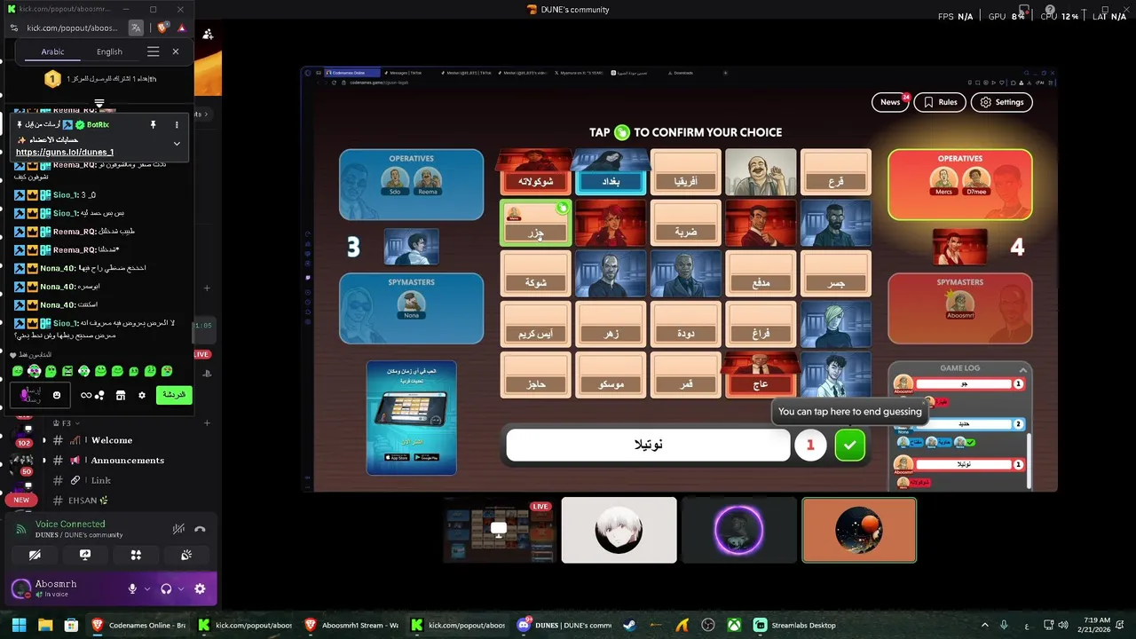Open Codenames Settings
Screen dimensions: 1136x639
(x=1002, y=102)
